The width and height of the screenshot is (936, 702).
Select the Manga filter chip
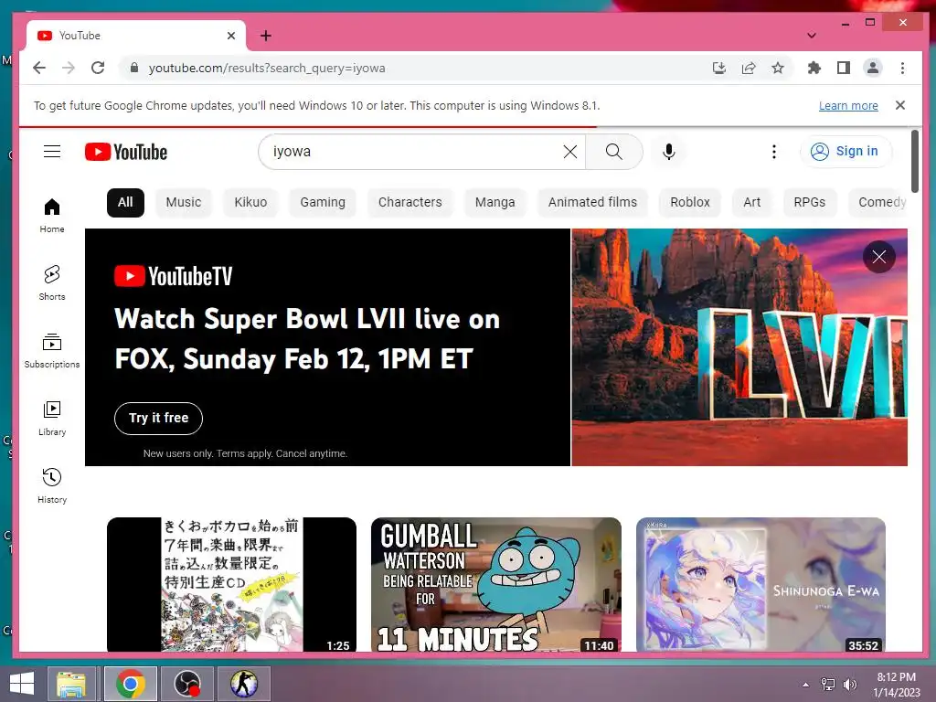click(495, 202)
